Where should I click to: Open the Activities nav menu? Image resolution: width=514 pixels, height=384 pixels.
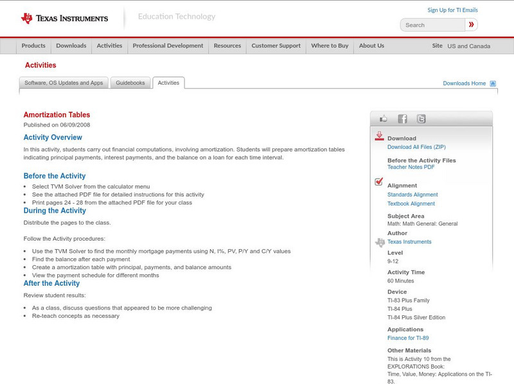coord(109,46)
